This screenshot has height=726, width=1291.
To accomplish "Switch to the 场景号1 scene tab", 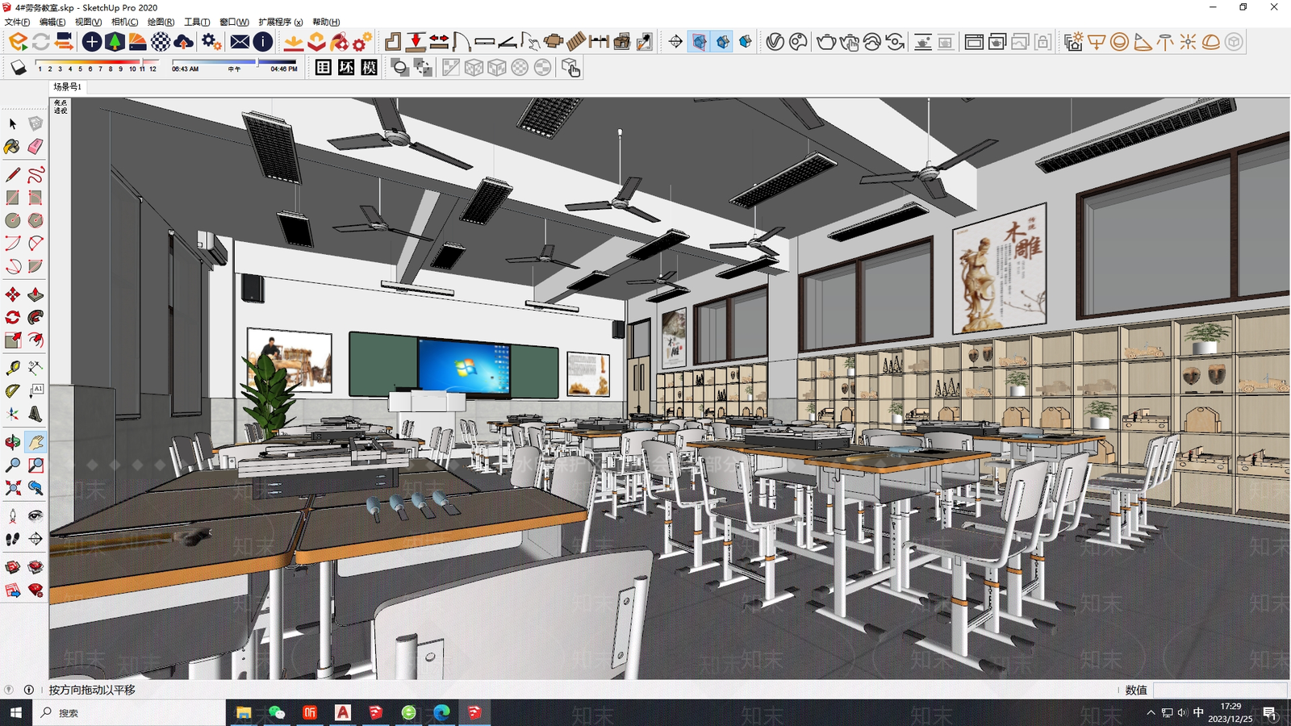I will pos(68,86).
